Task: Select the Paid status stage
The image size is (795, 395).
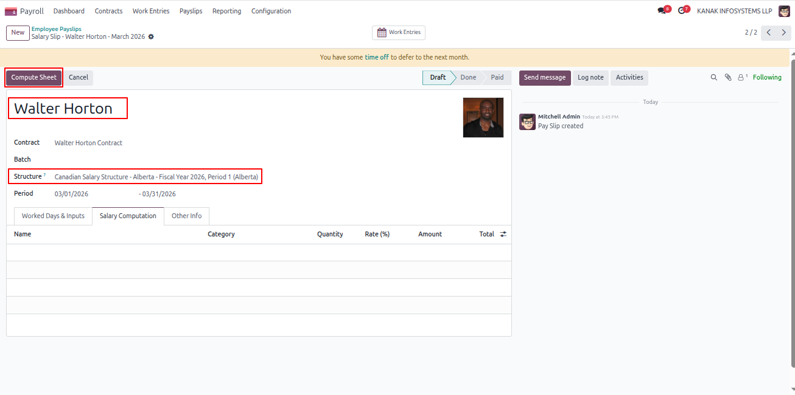Action: point(497,78)
